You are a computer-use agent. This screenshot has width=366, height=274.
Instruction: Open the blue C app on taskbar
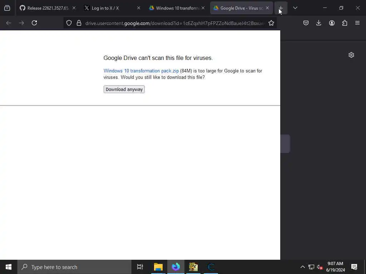(x=211, y=267)
